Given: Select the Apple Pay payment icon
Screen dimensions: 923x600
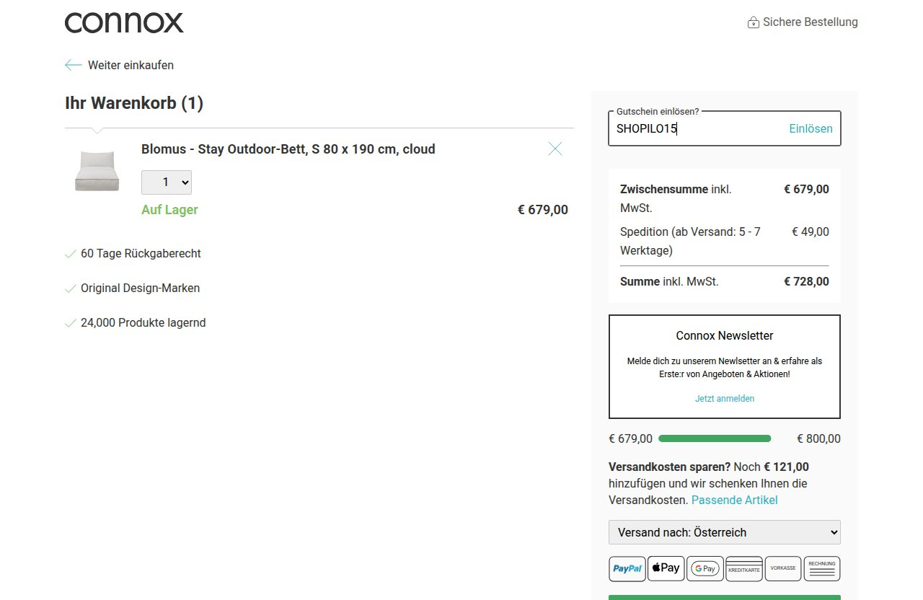Looking at the screenshot, I should (666, 568).
